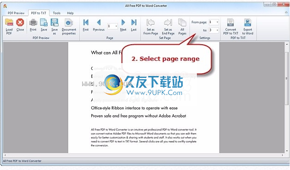Open the 'to' page dropdown
Viewport: 290px width, 170px height.
pyautogui.click(x=217, y=30)
